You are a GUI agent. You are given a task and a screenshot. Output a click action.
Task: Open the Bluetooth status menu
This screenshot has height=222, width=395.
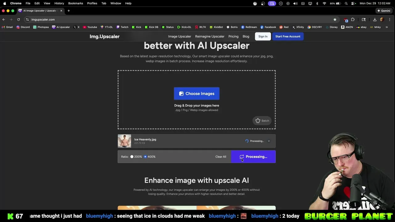click(x=317, y=3)
